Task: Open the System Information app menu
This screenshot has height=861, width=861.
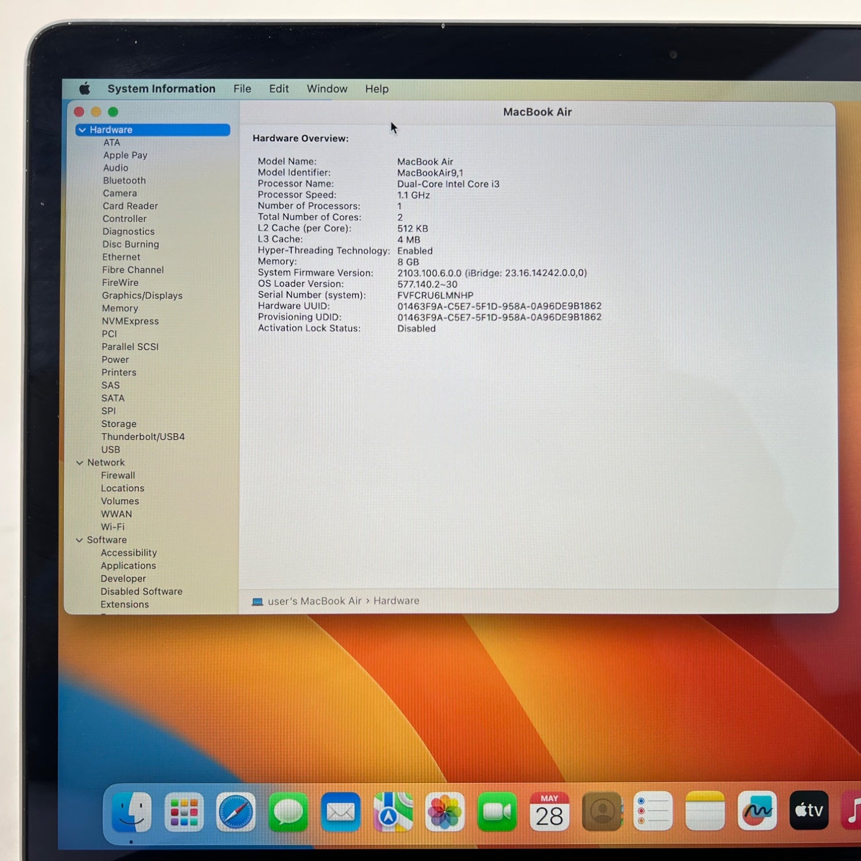Action: pos(161,89)
